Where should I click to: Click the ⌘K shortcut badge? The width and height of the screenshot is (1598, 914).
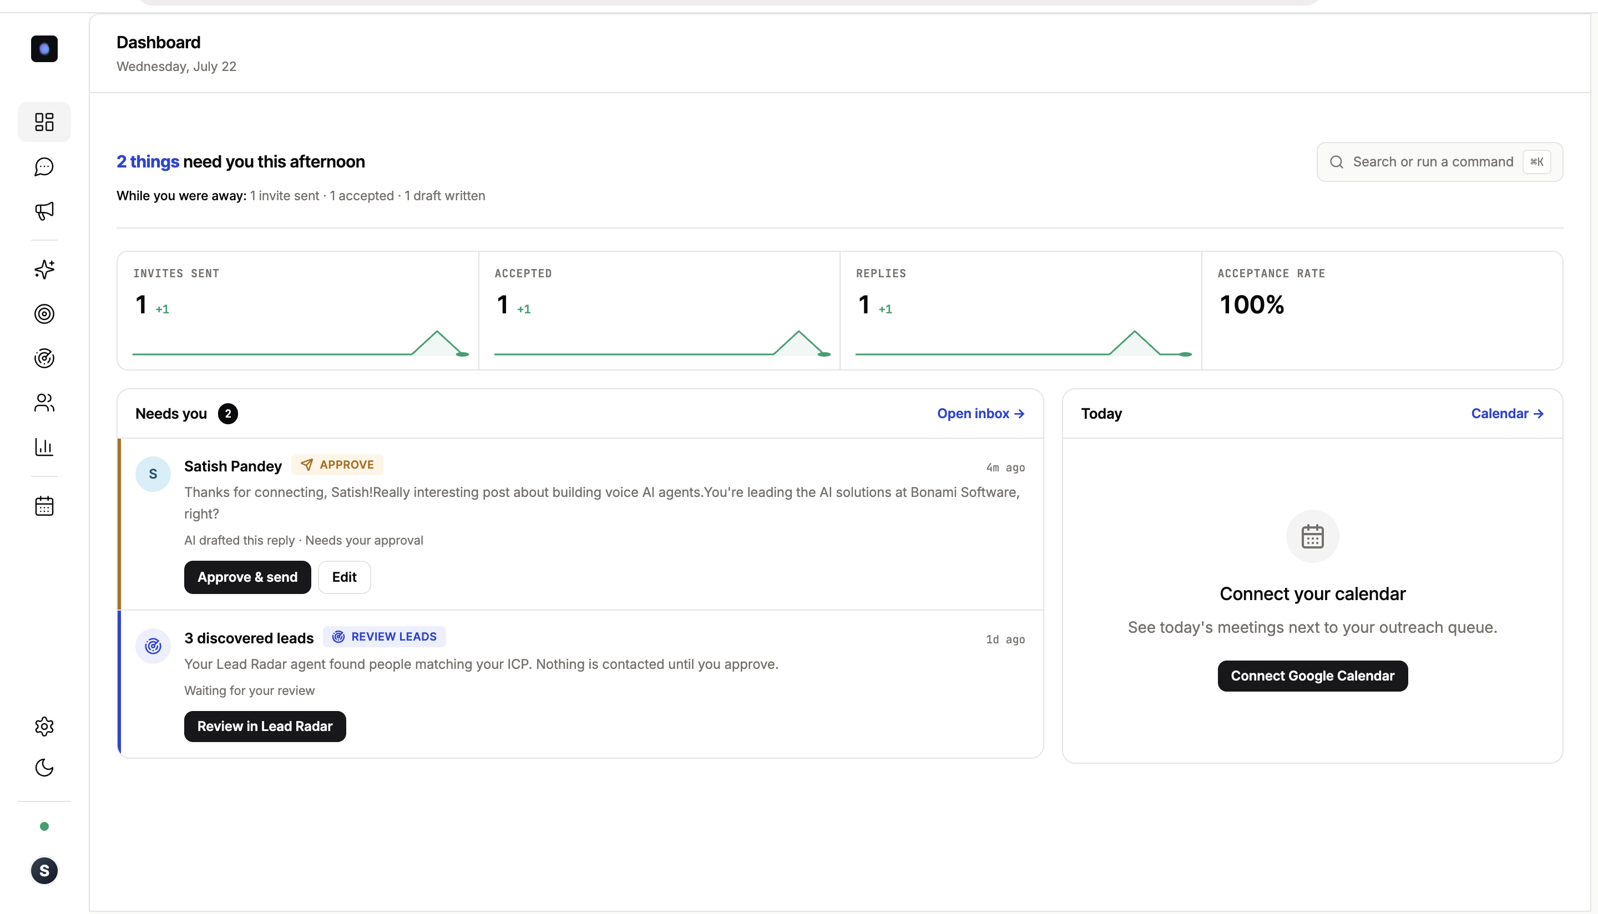[x=1536, y=162]
